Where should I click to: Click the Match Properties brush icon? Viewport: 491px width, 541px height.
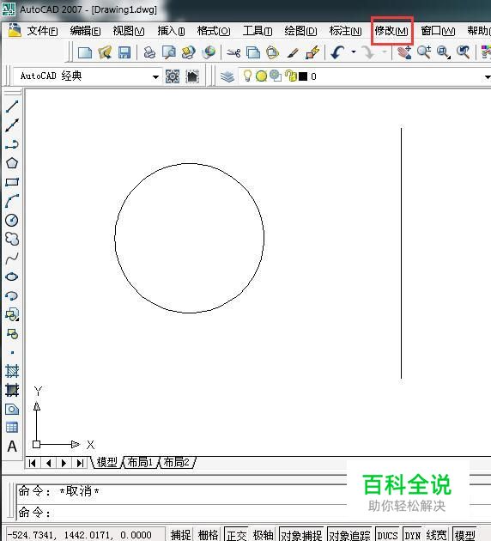(293, 52)
